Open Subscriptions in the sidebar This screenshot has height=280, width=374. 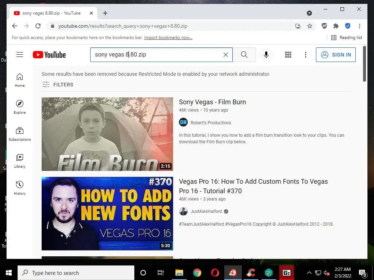[20, 134]
